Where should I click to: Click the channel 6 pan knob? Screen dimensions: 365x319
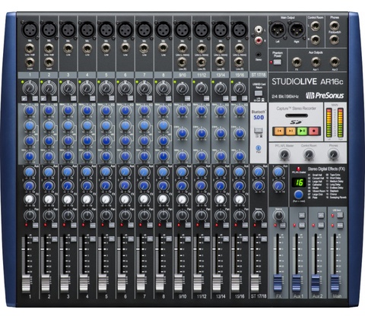click(x=125, y=216)
